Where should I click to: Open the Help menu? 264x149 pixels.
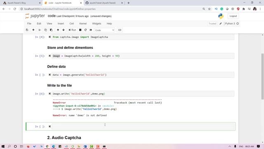pos(109,24)
